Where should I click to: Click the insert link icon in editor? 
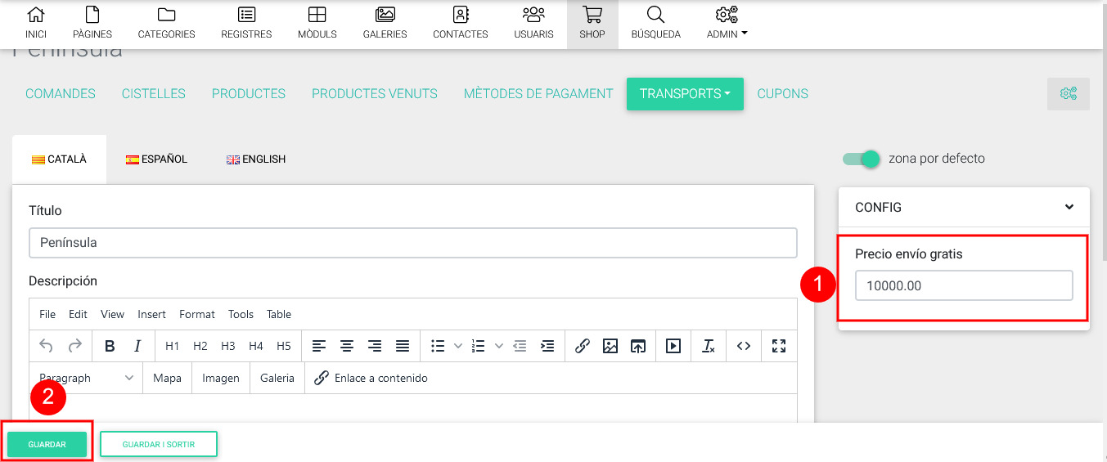coord(582,346)
